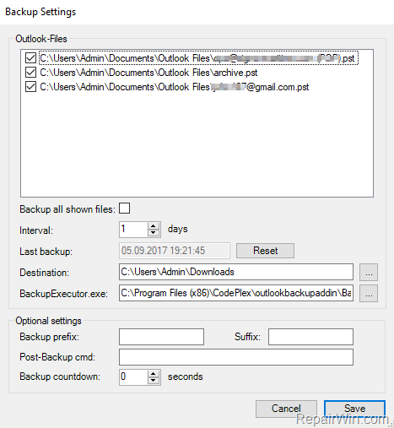Click into the Interval number field

click(x=133, y=230)
